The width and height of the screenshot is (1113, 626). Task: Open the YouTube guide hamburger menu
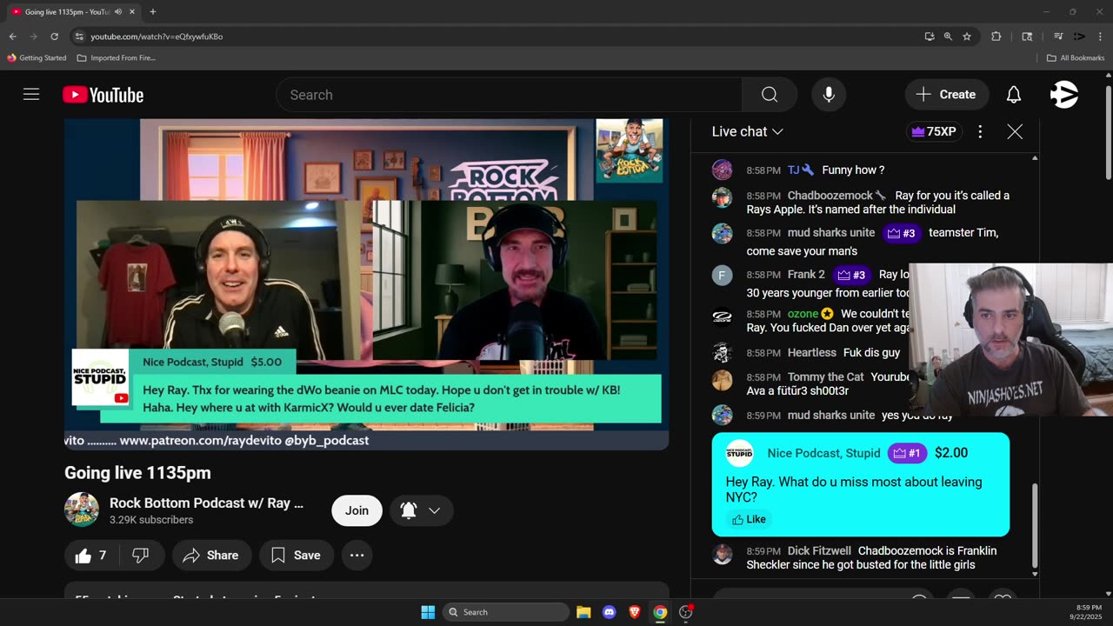pyautogui.click(x=31, y=95)
